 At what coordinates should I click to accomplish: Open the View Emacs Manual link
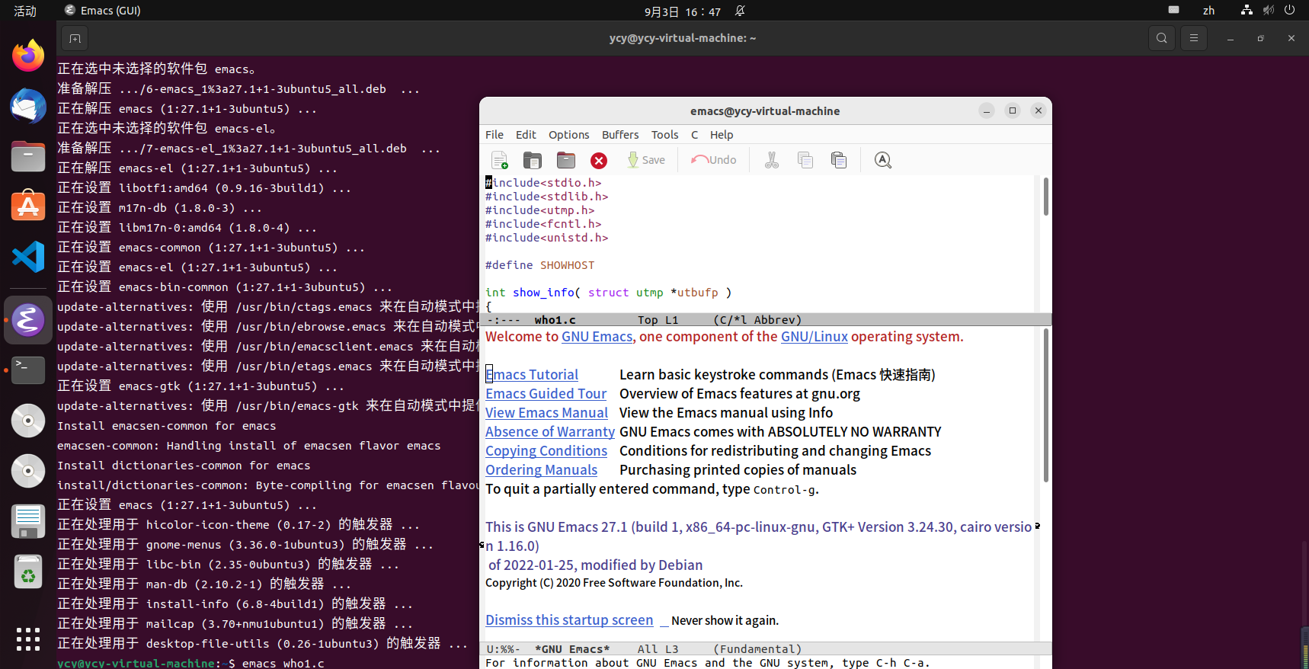click(x=546, y=413)
